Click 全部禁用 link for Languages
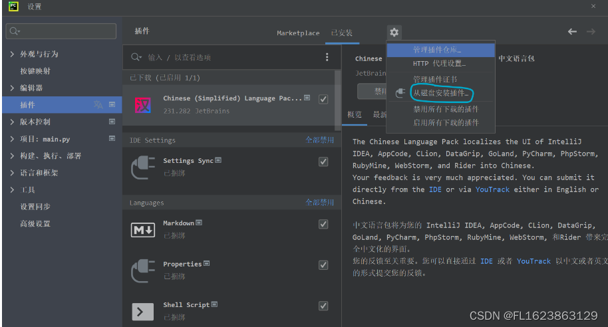This screenshot has height=327, width=608. (x=319, y=202)
